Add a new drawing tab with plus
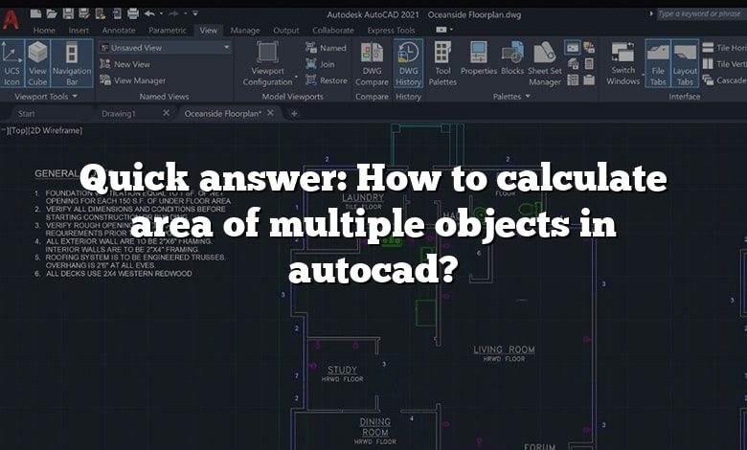 pos(294,113)
